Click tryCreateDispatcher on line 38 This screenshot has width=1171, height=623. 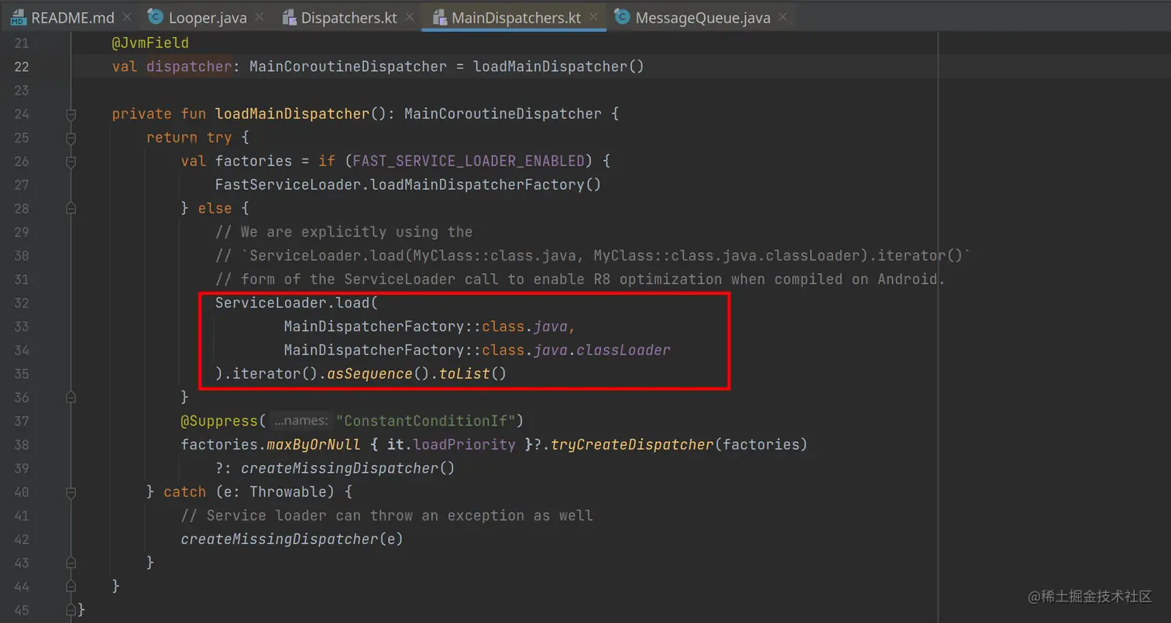click(x=632, y=444)
